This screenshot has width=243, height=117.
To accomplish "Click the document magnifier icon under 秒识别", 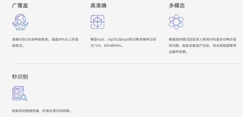I will tap(20, 93).
